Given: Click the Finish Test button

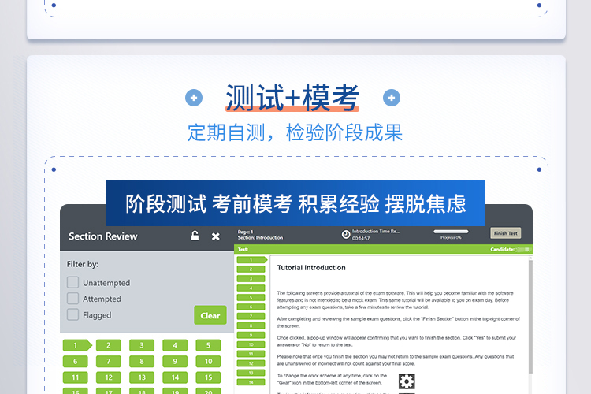Looking at the screenshot, I should 505,233.
